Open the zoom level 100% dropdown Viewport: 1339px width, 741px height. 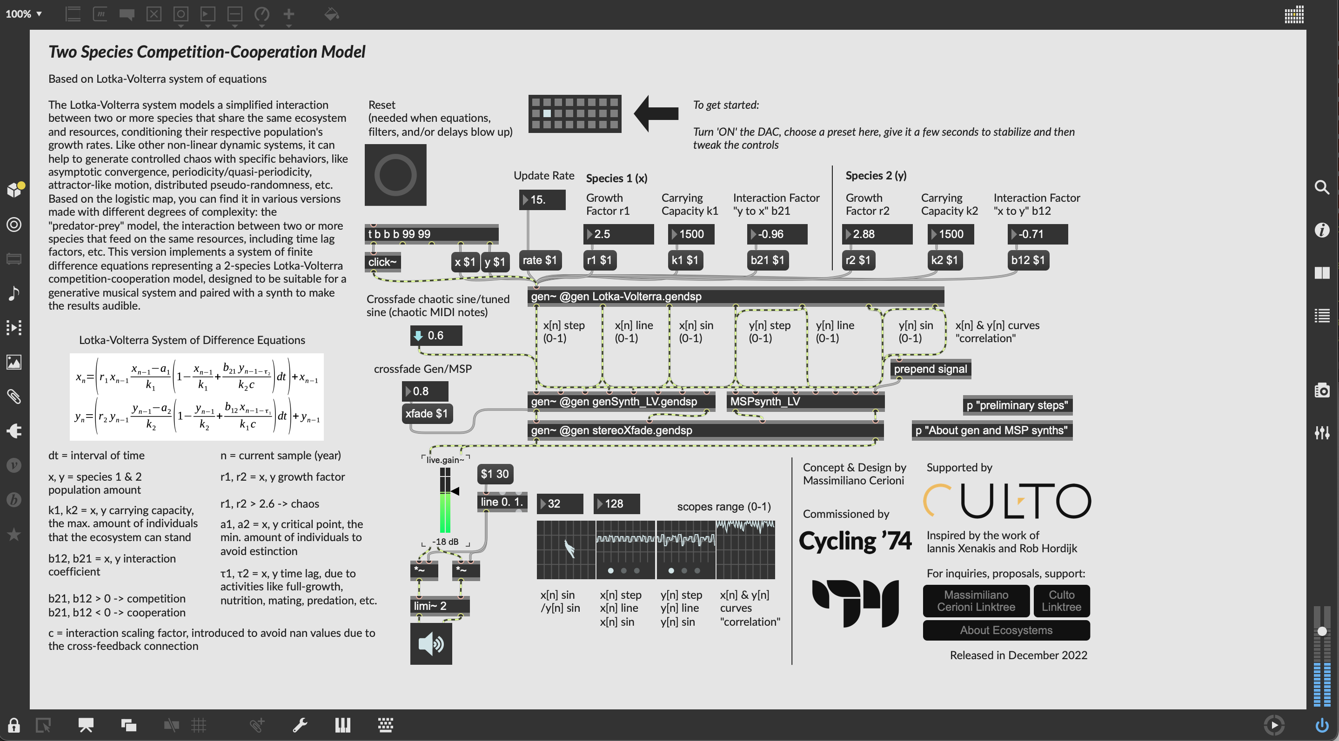[23, 14]
